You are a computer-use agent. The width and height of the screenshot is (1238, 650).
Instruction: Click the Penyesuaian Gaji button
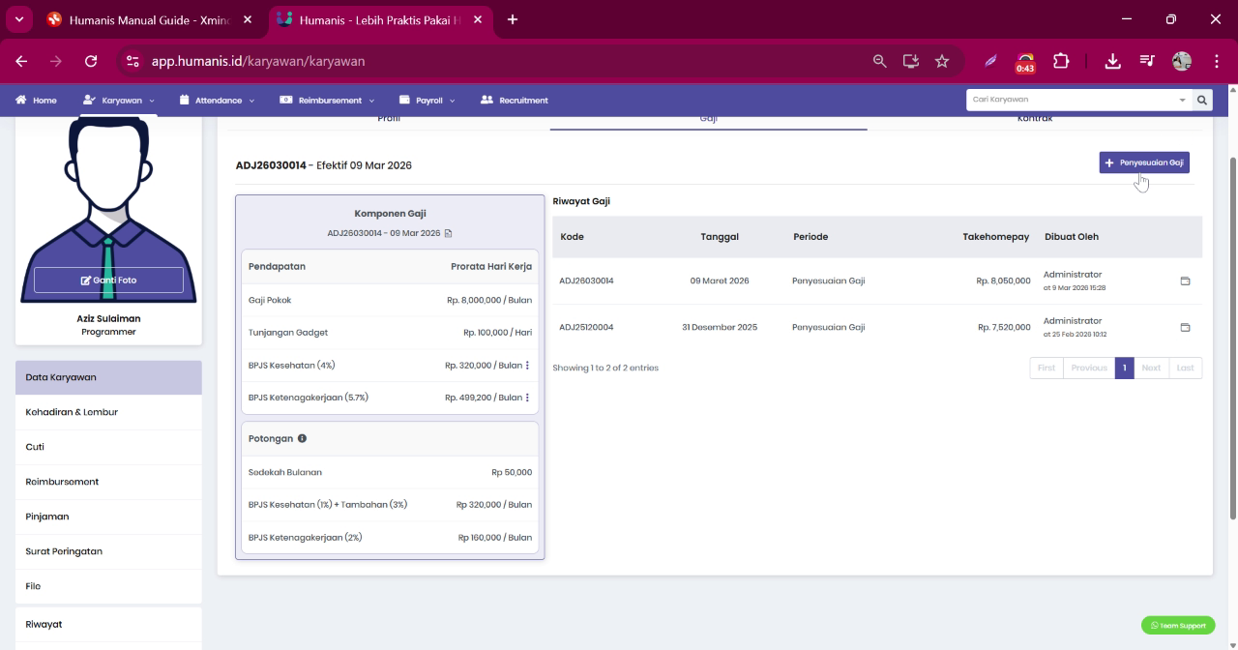pyautogui.click(x=1144, y=162)
